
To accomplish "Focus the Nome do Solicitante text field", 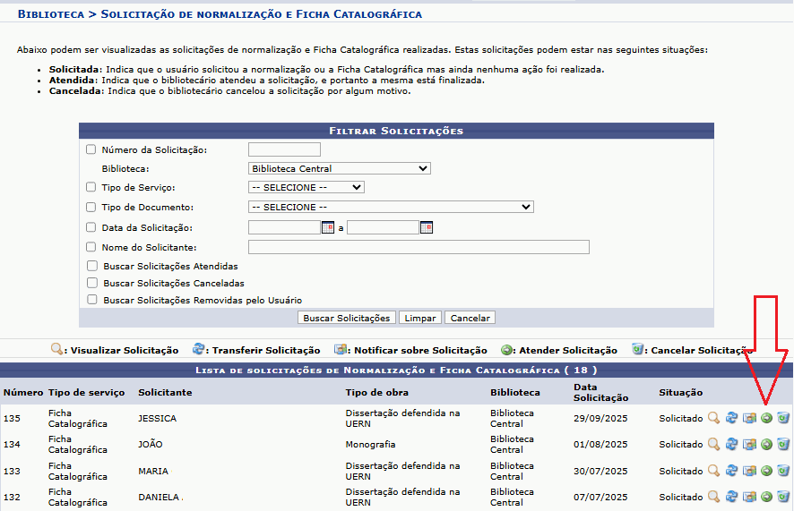I will [419, 247].
